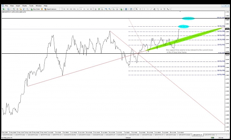Select Bar Chart display mode
Screen dimensions: 231x140
click(96, 9)
